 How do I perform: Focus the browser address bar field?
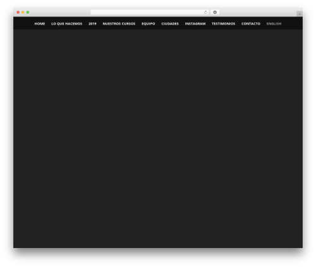[x=150, y=13]
